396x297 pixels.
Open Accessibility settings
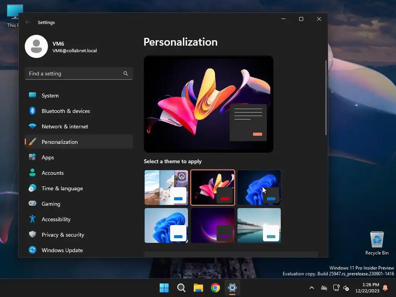pyautogui.click(x=79, y=219)
